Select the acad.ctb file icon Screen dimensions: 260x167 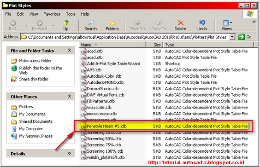[x=83, y=51]
